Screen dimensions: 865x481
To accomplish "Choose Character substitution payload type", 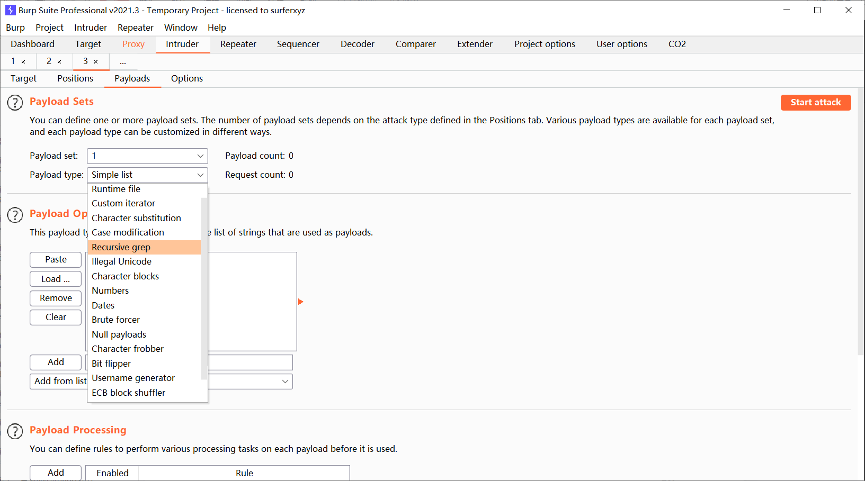I will [144, 218].
